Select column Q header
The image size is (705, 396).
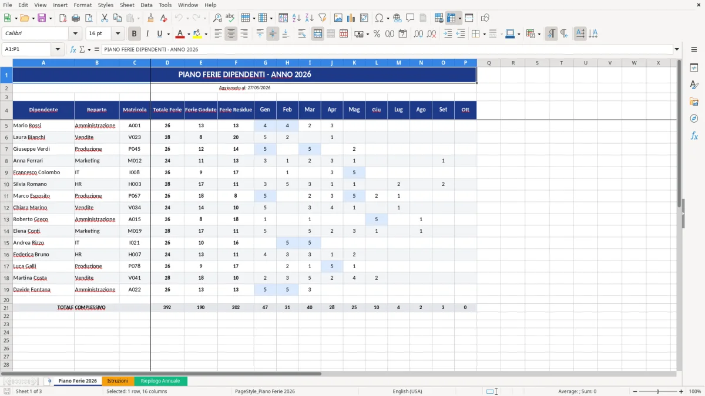tap(489, 62)
